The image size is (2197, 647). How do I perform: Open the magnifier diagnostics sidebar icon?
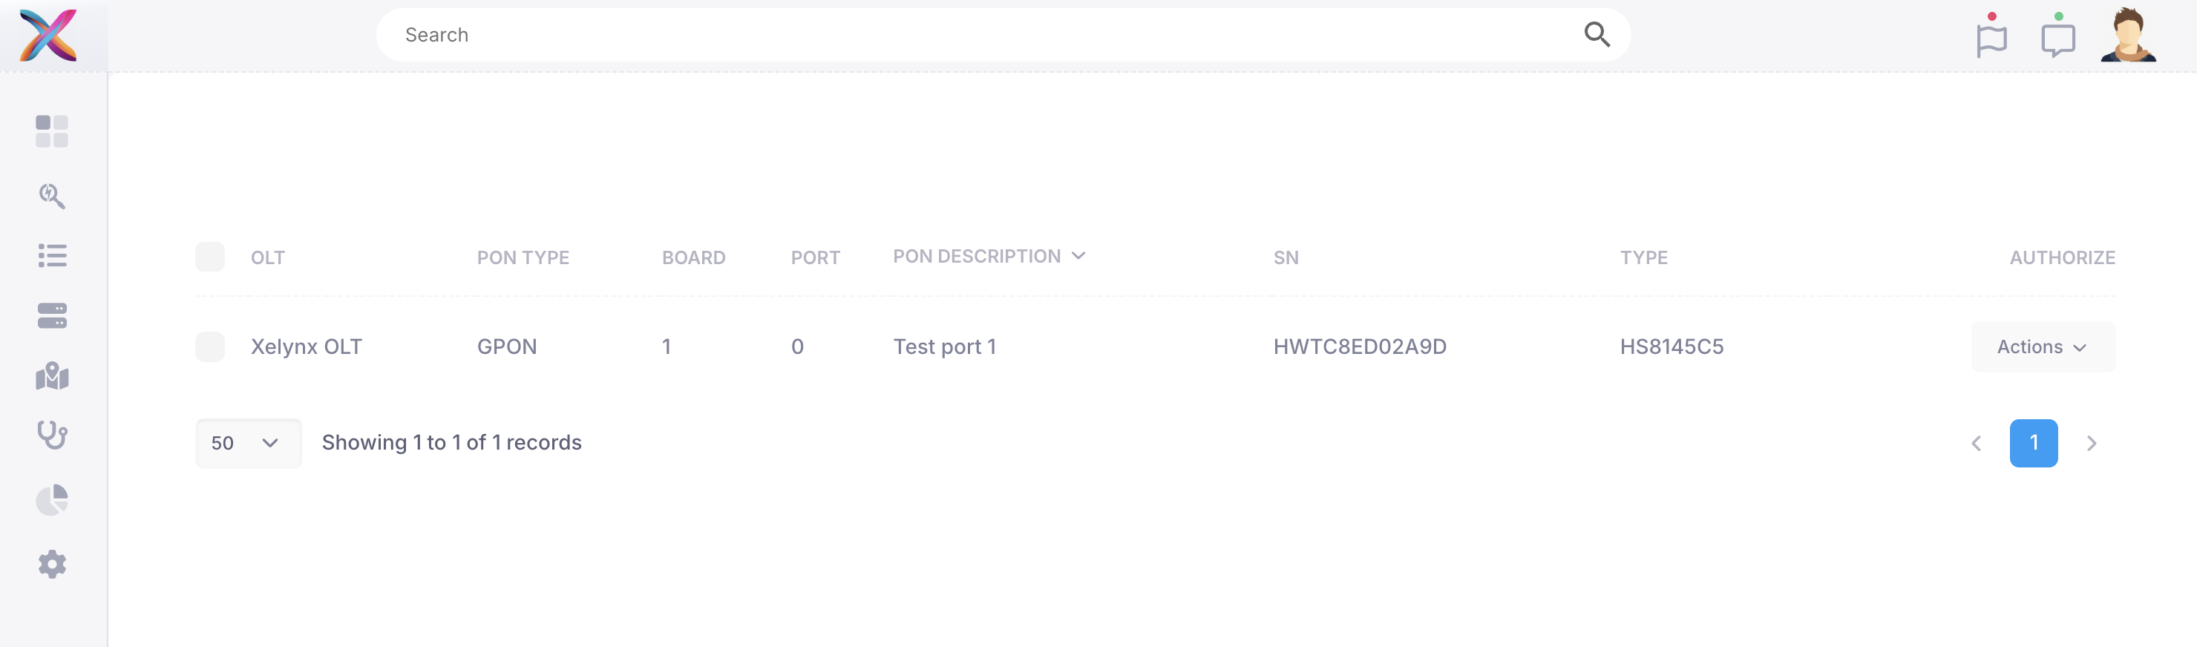52,196
